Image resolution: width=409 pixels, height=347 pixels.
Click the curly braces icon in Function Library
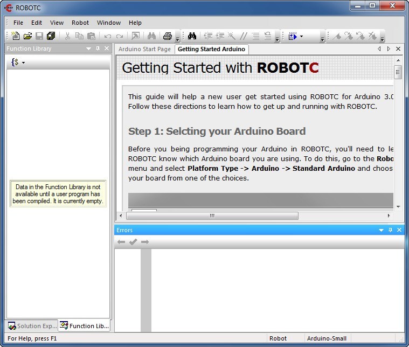[x=15, y=62]
